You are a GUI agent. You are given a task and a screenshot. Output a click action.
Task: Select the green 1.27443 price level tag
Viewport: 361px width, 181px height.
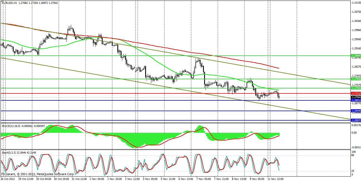coord(356,88)
